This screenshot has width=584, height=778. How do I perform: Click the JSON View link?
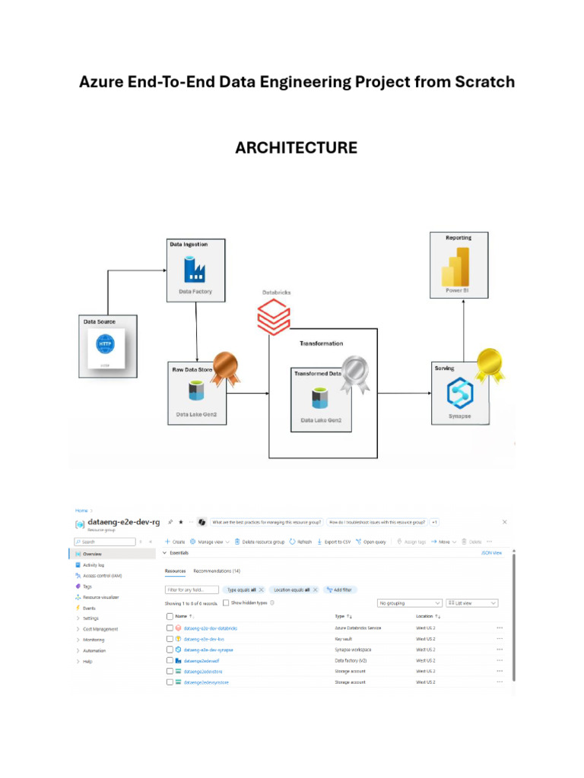pyautogui.click(x=492, y=553)
